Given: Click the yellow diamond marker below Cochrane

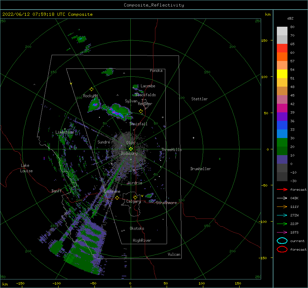Looking at the screenshot, I should pos(117,198).
